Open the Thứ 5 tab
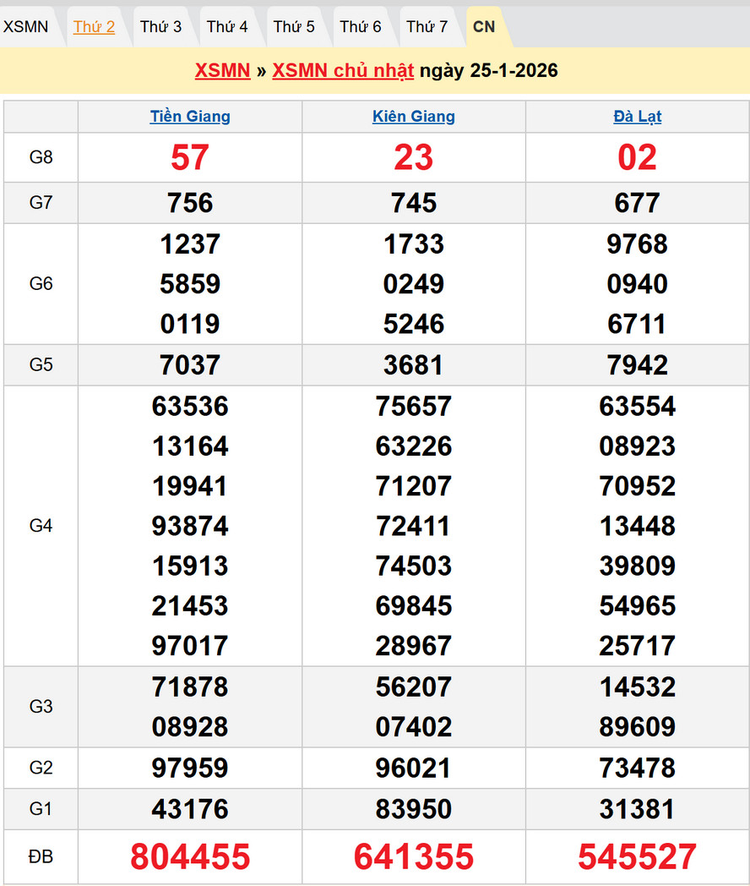This screenshot has height=886, width=750. click(294, 27)
